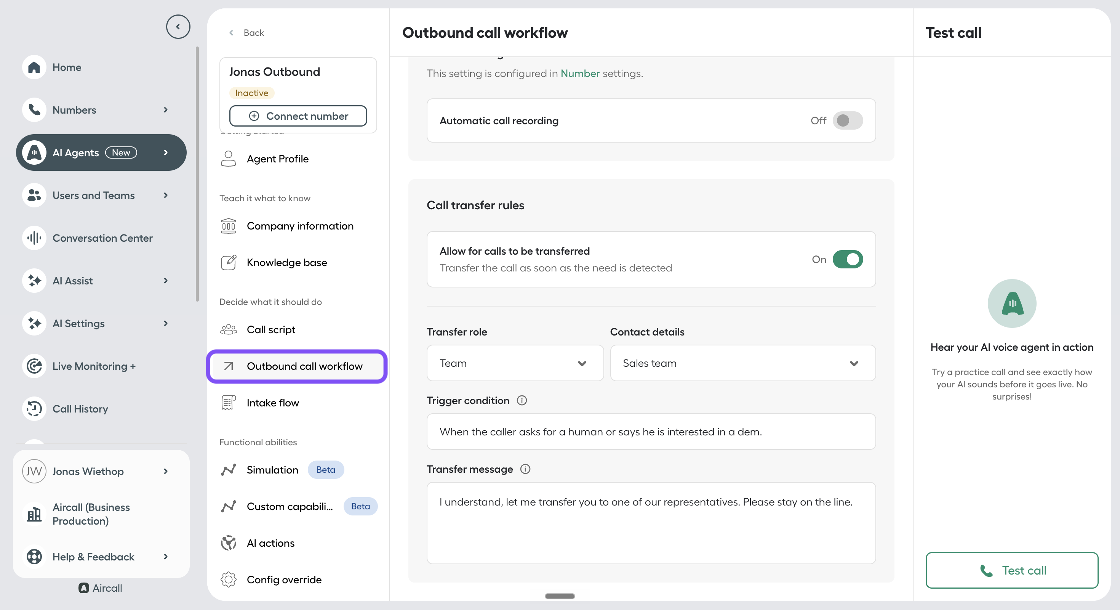The width and height of the screenshot is (1120, 610).
Task: Click the AI actions icon
Action: click(x=228, y=543)
